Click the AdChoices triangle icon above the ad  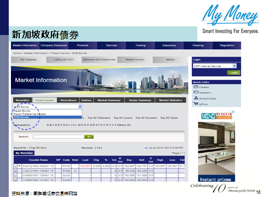233,112
